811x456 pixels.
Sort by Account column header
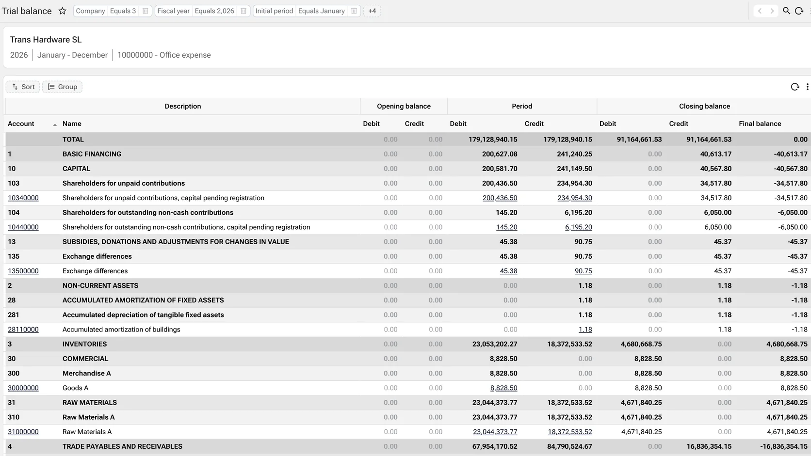[x=21, y=124]
